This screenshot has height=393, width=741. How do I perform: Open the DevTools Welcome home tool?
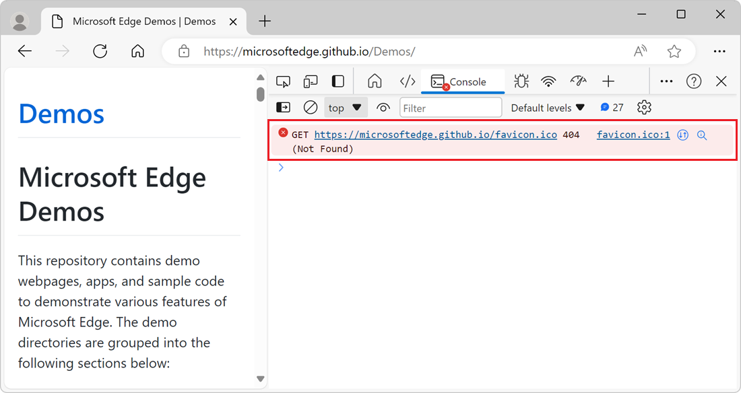tap(375, 81)
